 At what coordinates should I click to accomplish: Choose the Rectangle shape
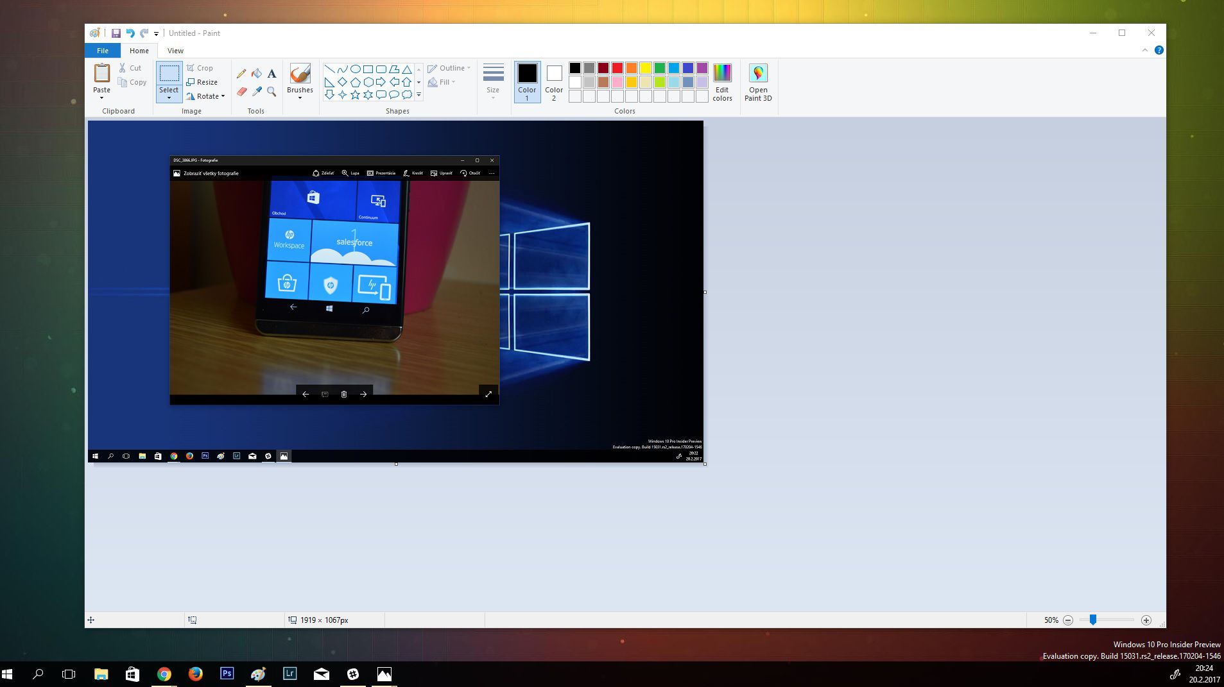[368, 69]
